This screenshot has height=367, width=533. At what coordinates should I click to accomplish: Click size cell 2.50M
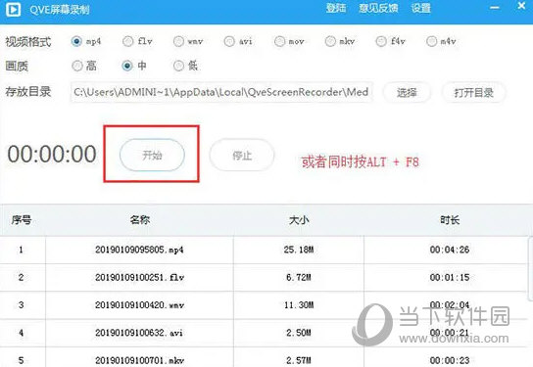pos(299,333)
